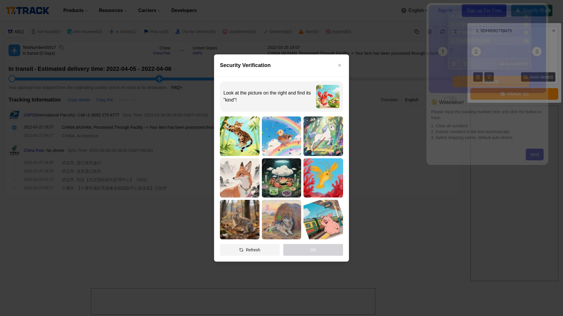Click the export document toolbar icon
This screenshot has width=563, height=316.
click(x=429, y=32)
